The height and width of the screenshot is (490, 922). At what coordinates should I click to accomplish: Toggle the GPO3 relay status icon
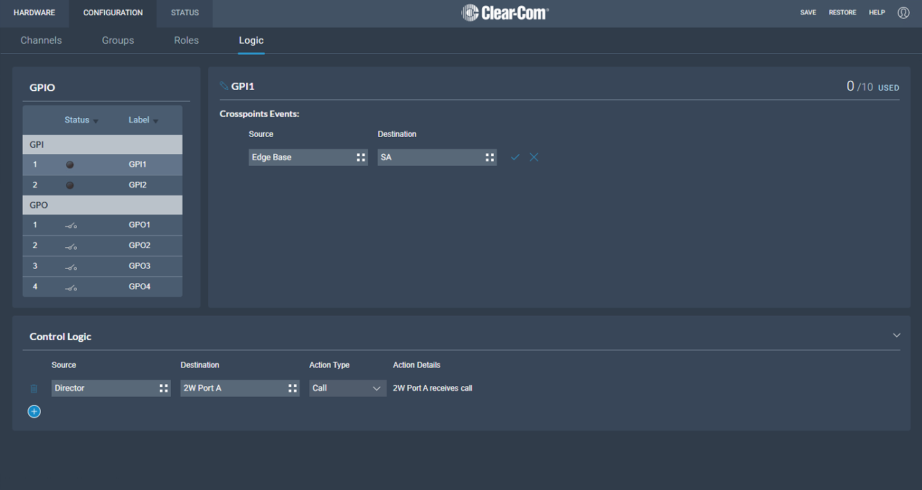(71, 266)
